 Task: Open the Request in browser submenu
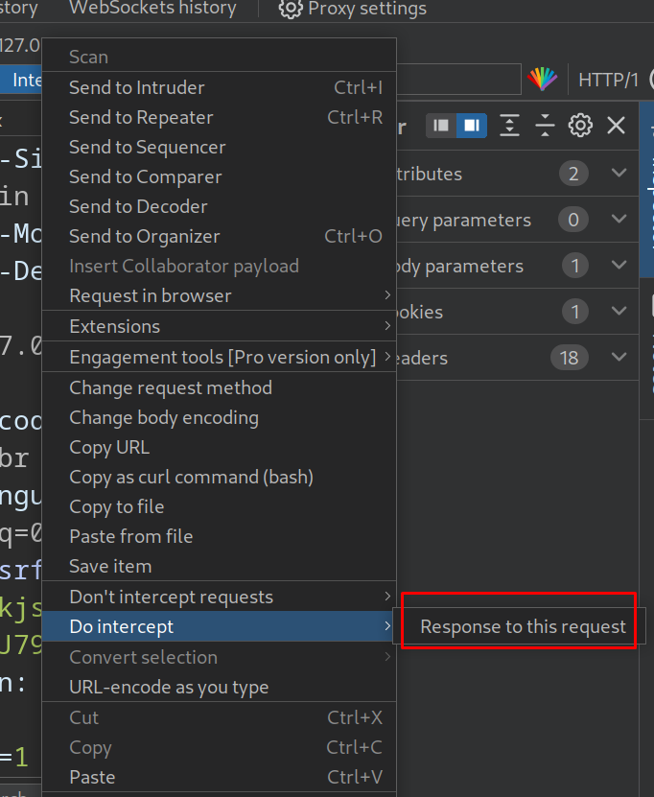(219, 295)
